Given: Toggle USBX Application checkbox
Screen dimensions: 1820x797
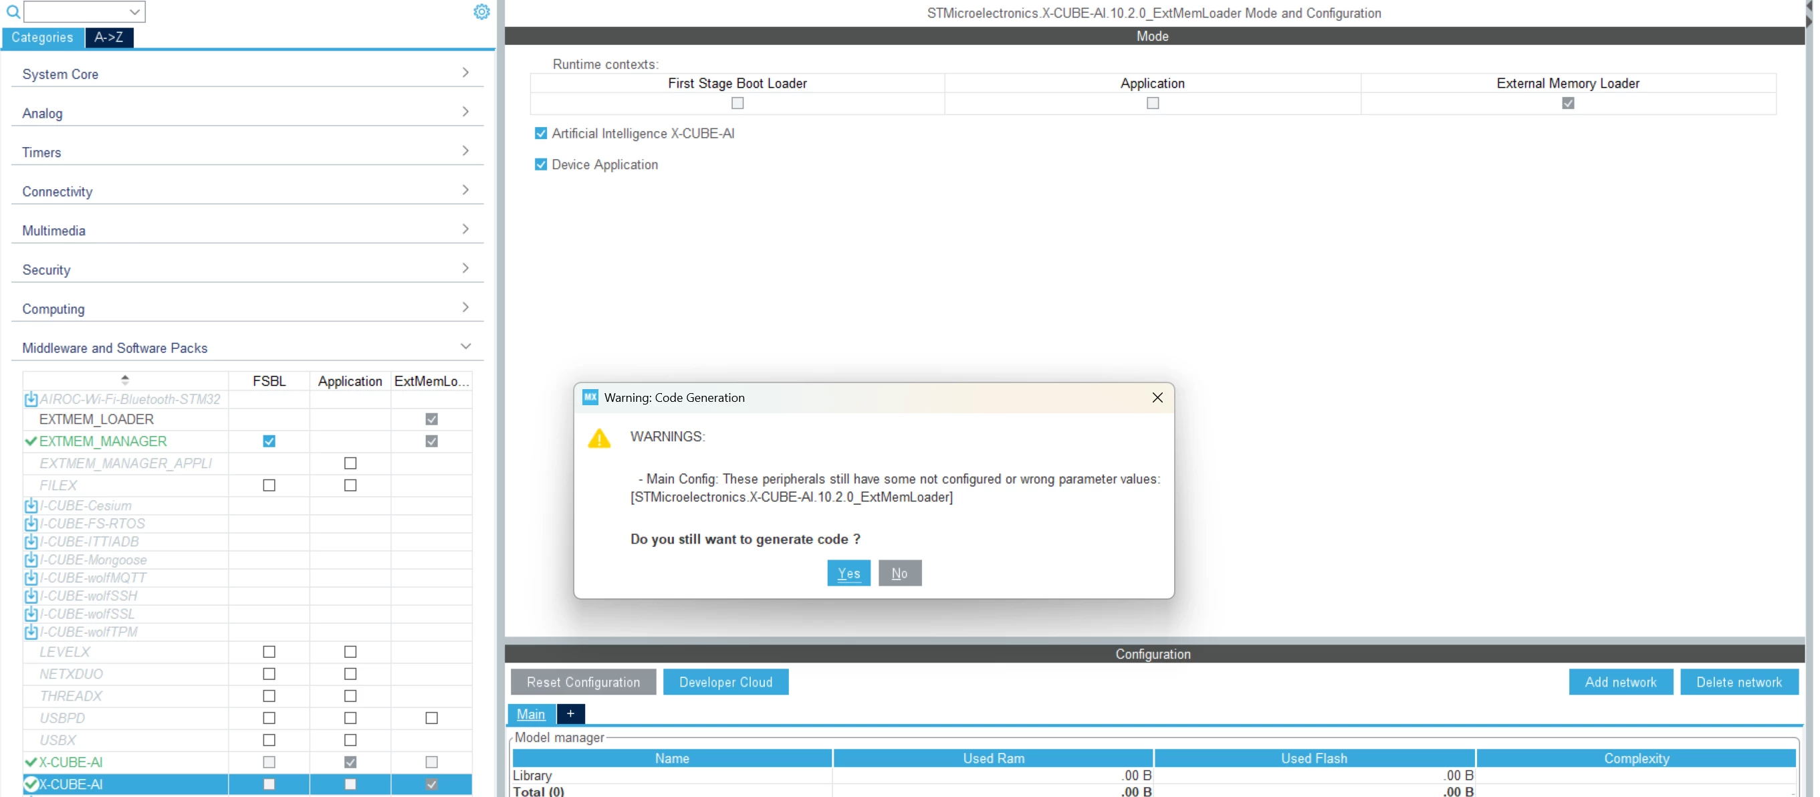Looking at the screenshot, I should 350,740.
